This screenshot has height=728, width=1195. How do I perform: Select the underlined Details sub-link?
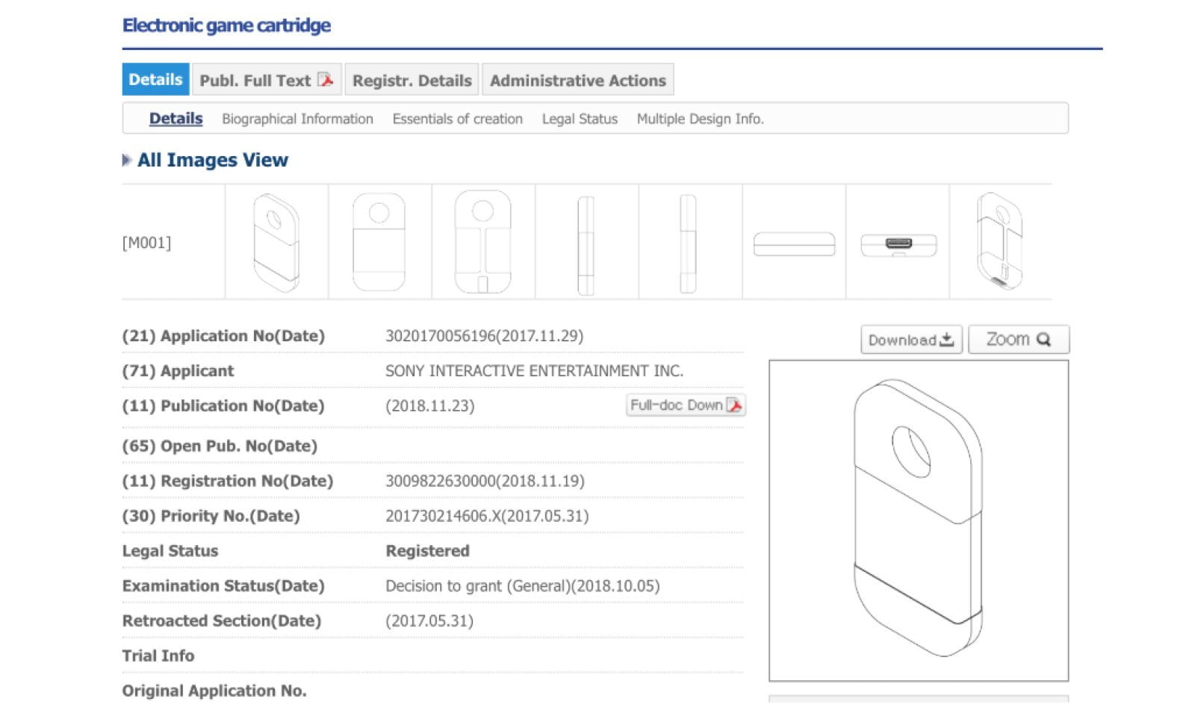tap(176, 119)
